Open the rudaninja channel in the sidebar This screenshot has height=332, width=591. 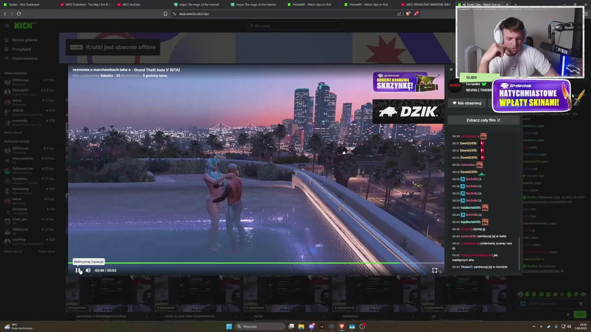click(x=29, y=122)
